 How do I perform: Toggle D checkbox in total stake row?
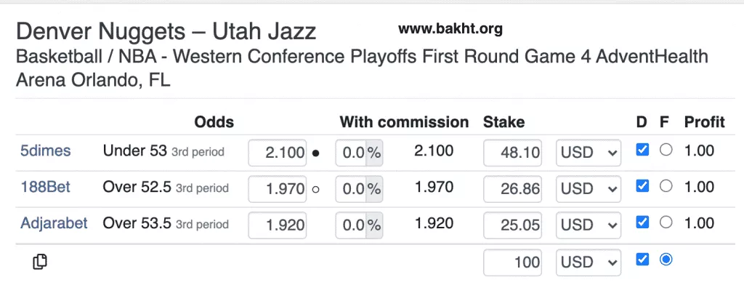(x=642, y=259)
